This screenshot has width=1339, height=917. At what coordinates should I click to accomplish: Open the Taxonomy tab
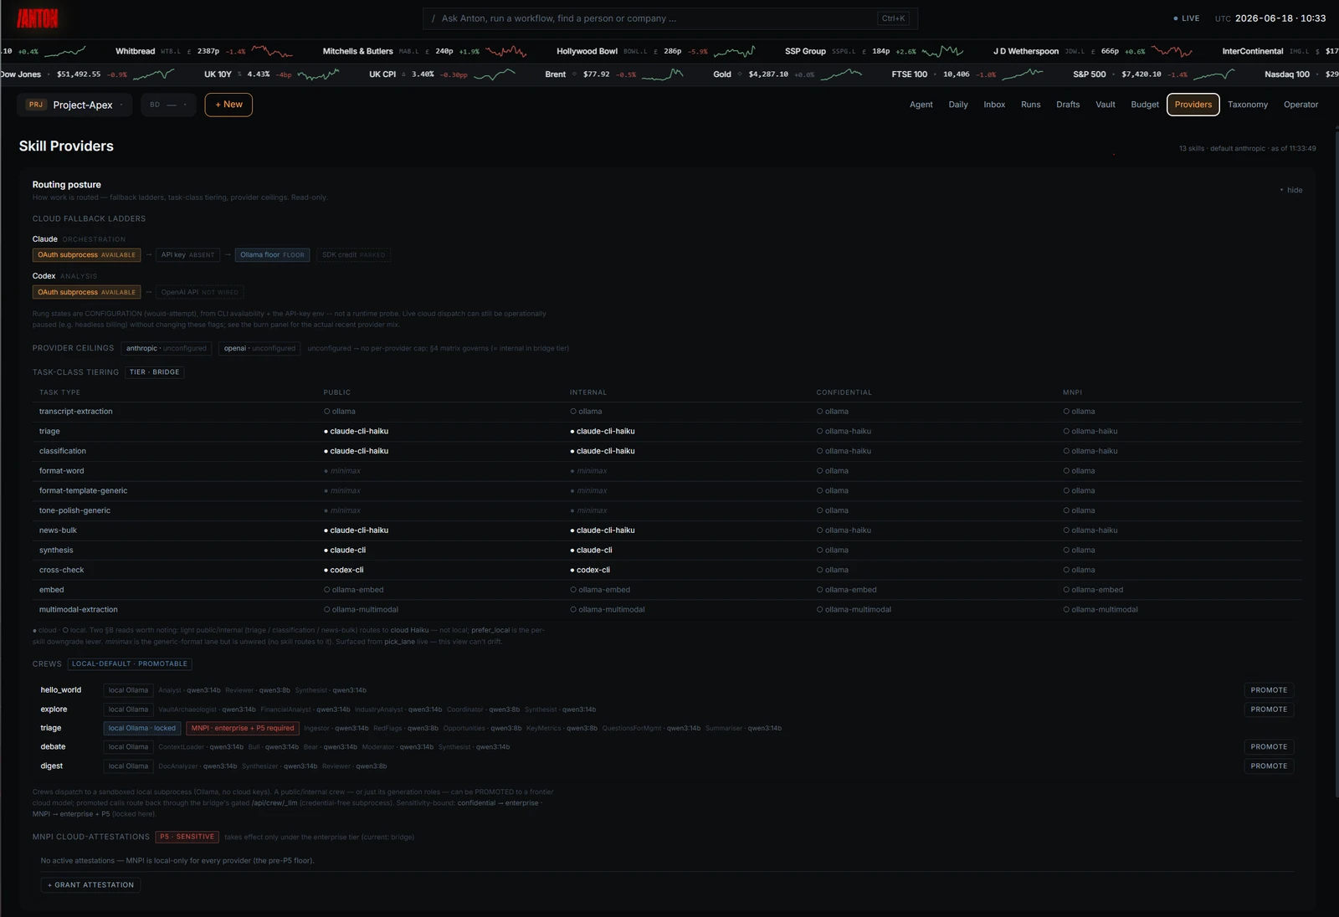tap(1248, 105)
